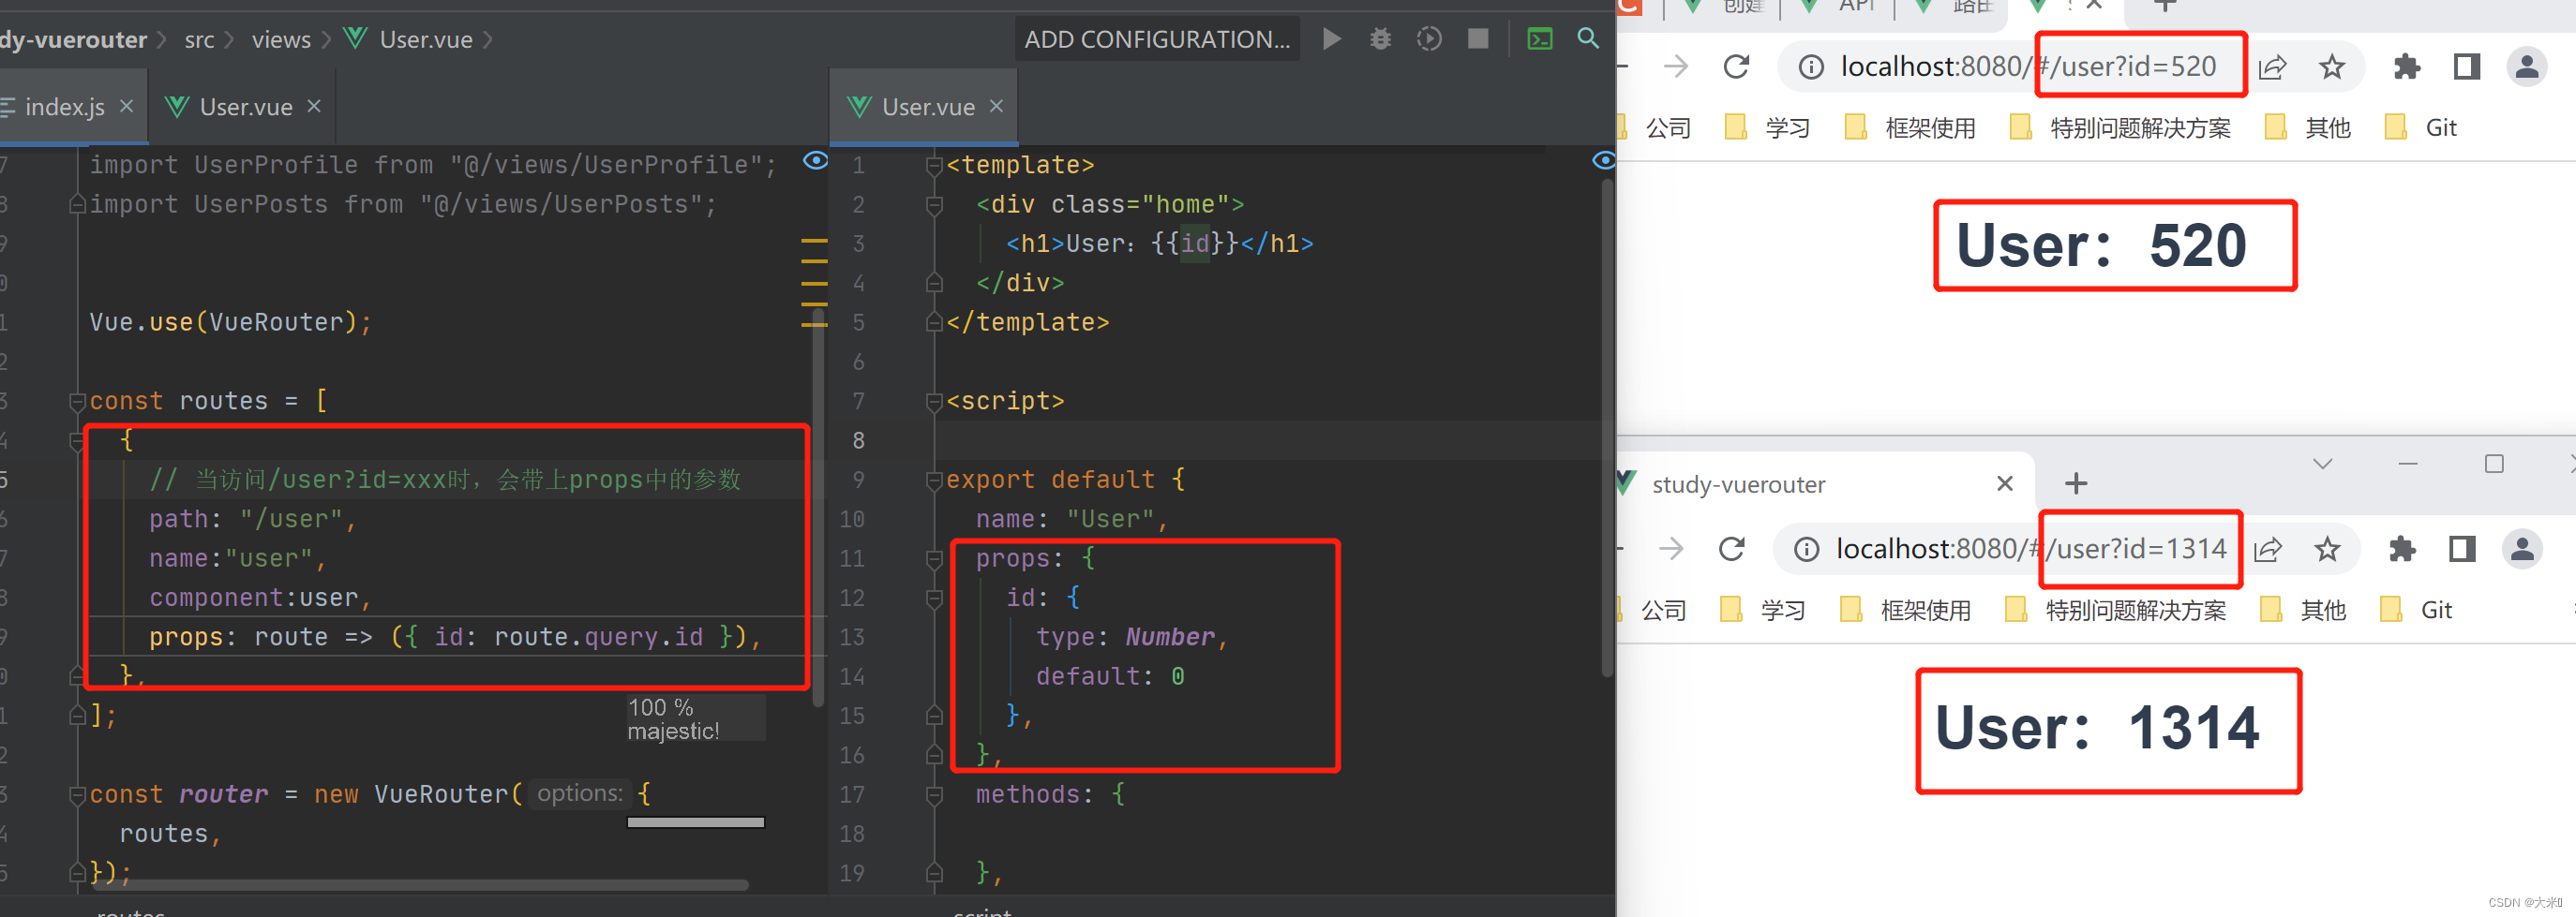Viewport: 2576px width, 917px height.
Task: Open new tab plus in bottom browser
Action: click(x=2076, y=483)
